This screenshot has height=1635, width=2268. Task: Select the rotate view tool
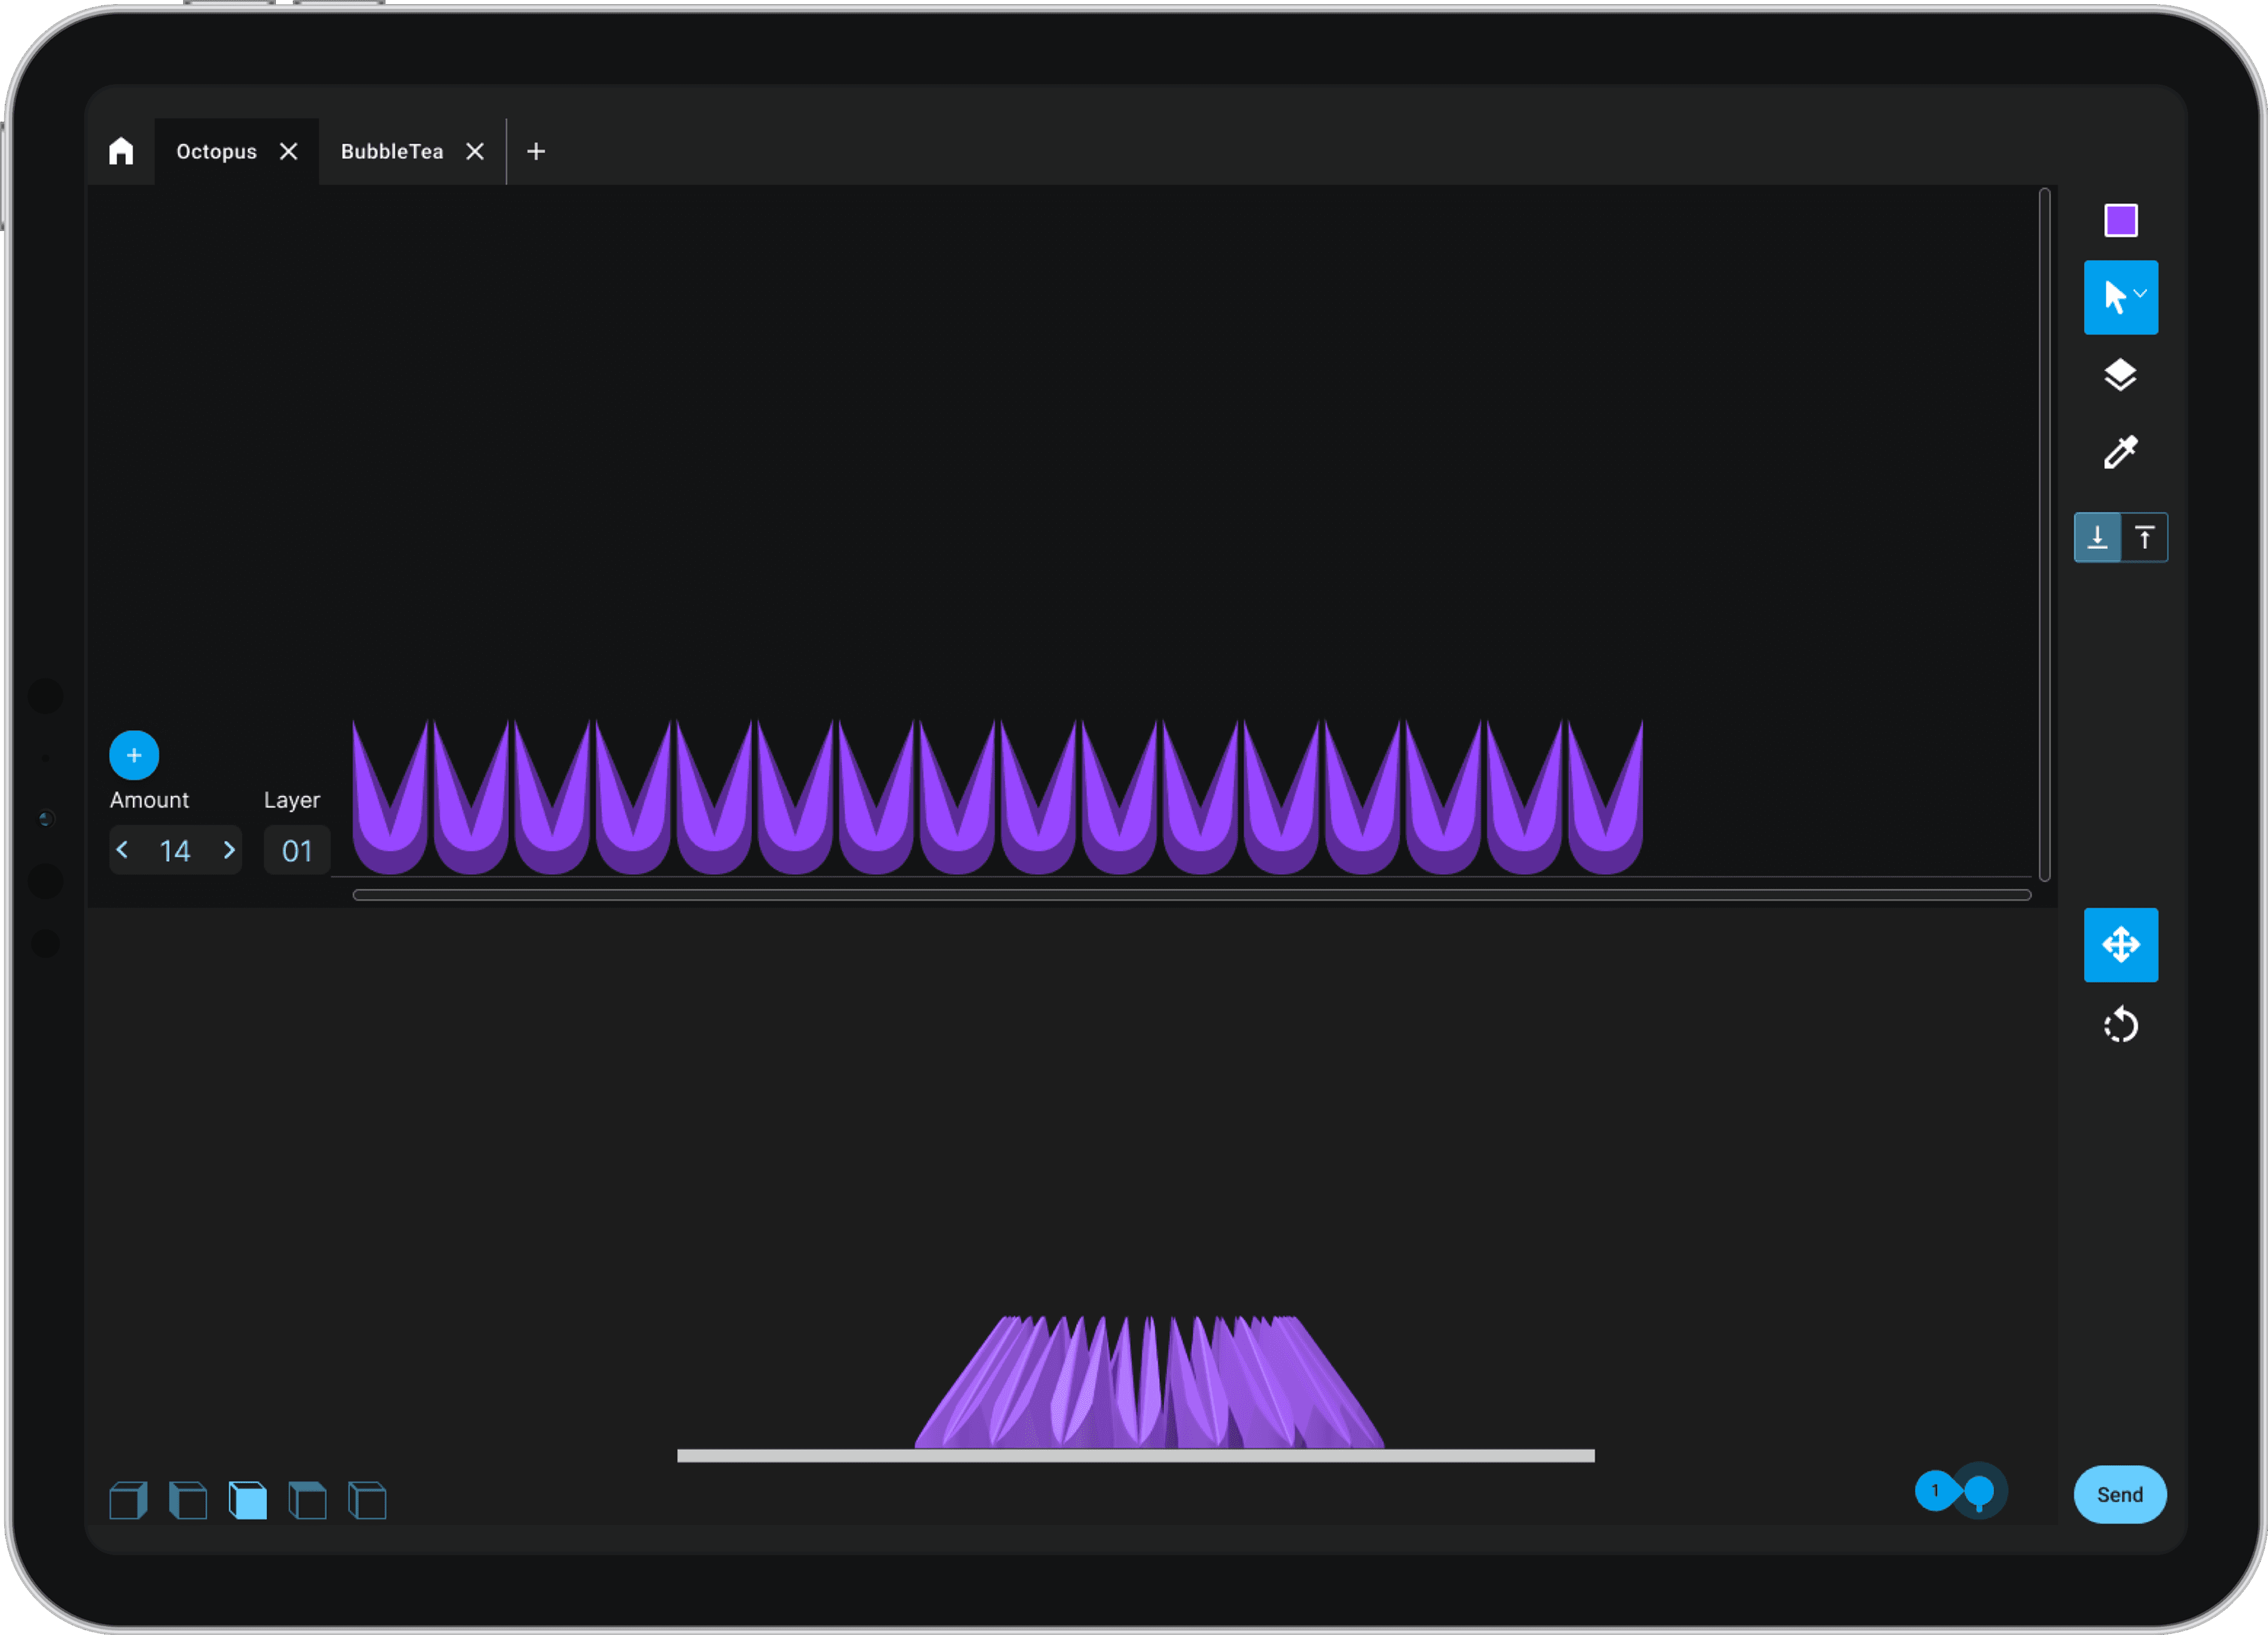[2120, 1026]
